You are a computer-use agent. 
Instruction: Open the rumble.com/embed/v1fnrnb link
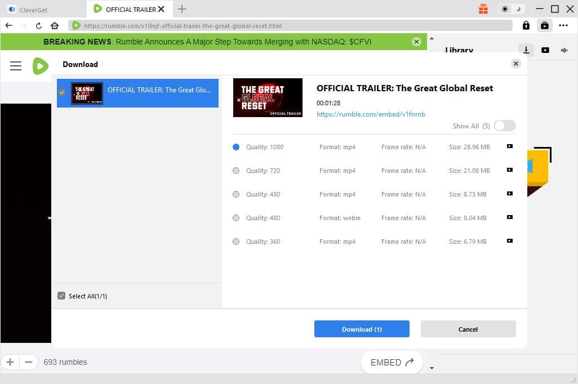pyautogui.click(x=371, y=114)
